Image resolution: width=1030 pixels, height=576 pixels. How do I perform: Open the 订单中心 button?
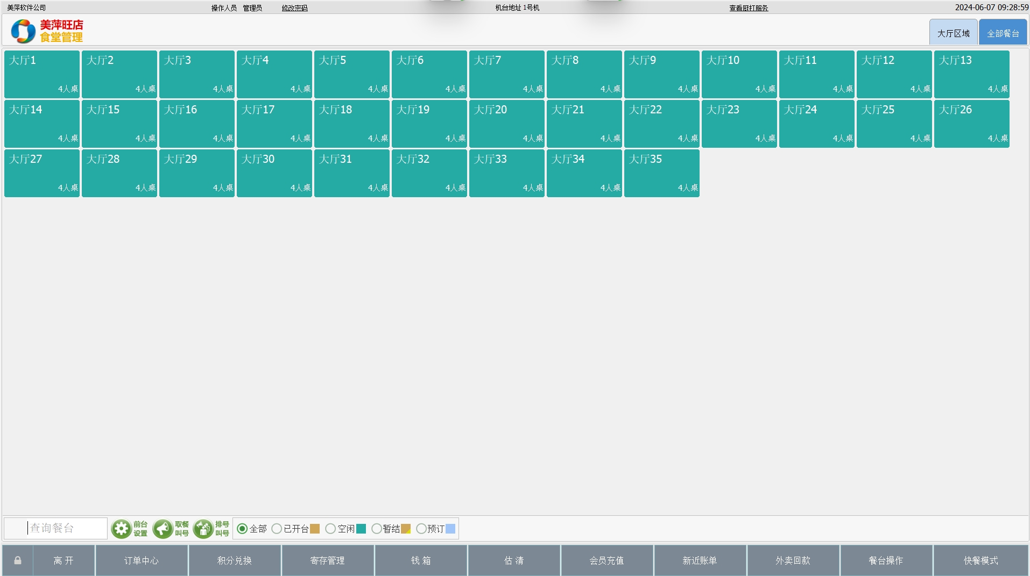coord(142,560)
